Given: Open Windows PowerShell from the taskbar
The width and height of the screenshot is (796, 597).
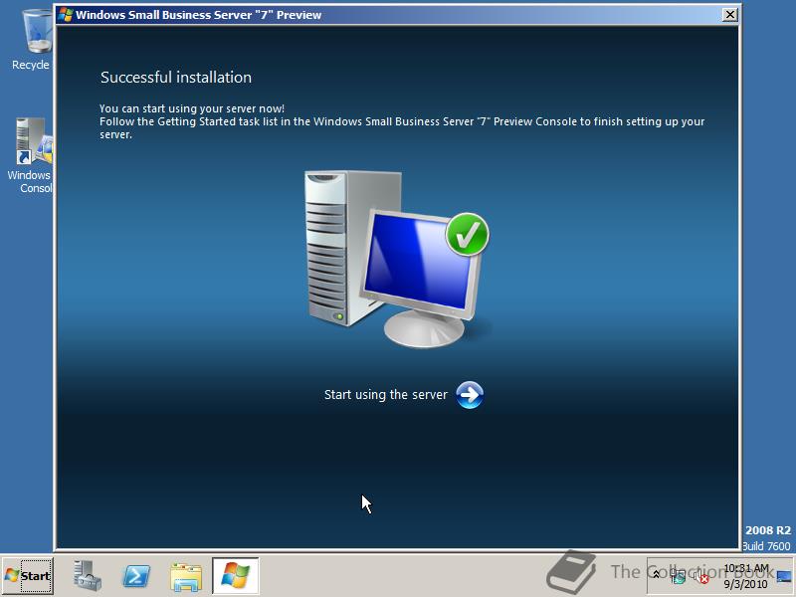Looking at the screenshot, I should (x=136, y=576).
